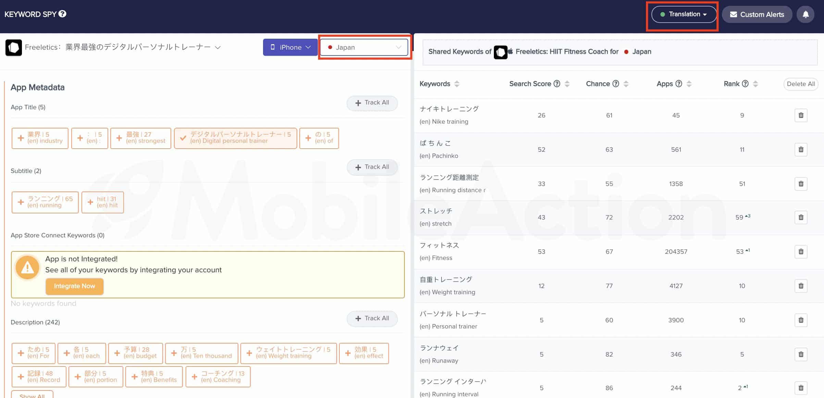Sort table by Rank arrows
Image resolution: width=824 pixels, height=398 pixels.
pyautogui.click(x=755, y=84)
